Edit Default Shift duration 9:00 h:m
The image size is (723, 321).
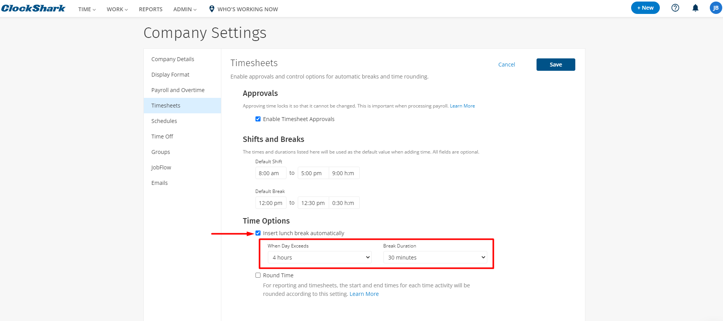(x=344, y=173)
